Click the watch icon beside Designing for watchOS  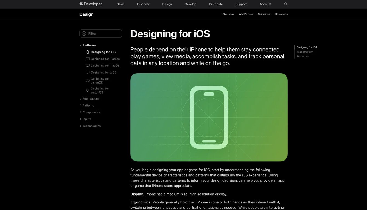coord(88,90)
